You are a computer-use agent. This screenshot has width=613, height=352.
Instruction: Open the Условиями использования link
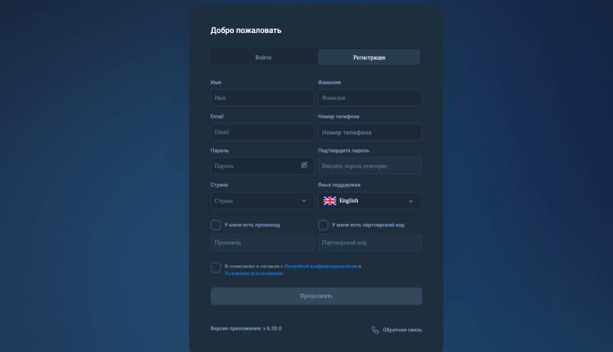[x=254, y=273]
